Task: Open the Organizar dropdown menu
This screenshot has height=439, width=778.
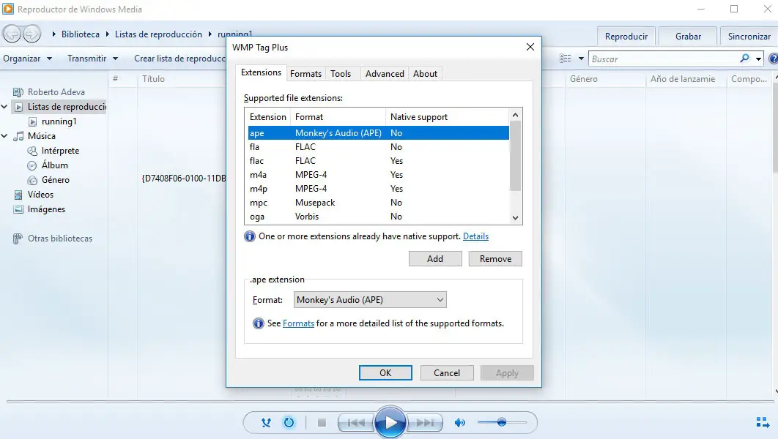Action: pos(27,59)
